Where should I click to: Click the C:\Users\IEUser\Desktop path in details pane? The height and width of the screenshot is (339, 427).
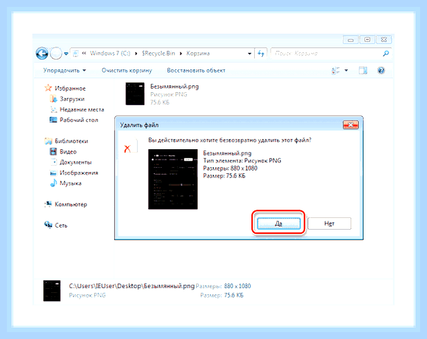tap(132, 286)
